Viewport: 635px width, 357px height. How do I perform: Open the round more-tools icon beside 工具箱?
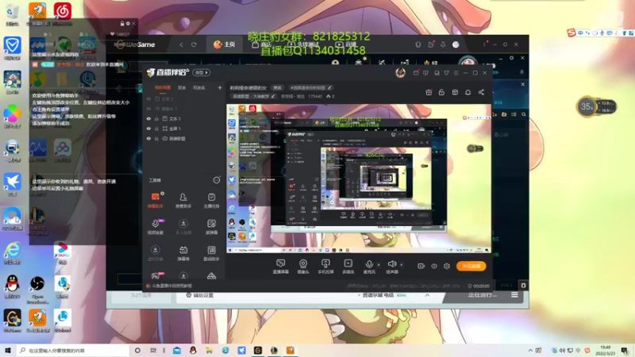217,180
